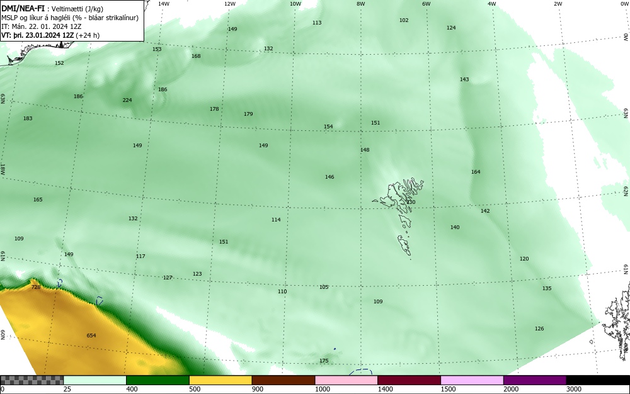Click the map value 102
The image size is (630, 394).
click(x=404, y=20)
